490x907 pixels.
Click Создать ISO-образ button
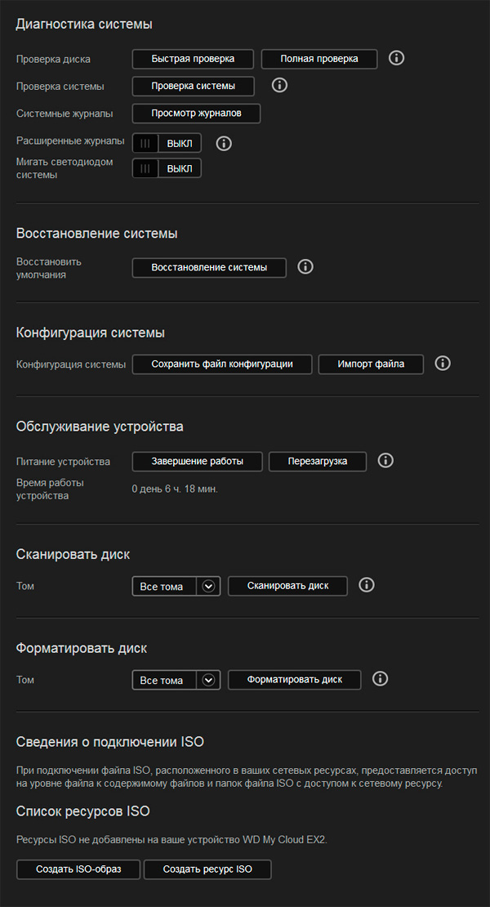[x=78, y=869]
